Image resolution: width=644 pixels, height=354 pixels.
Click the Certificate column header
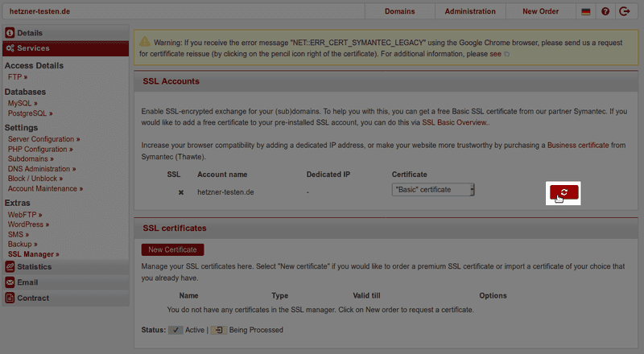click(410, 175)
